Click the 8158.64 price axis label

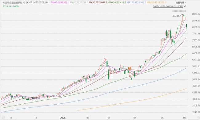[196, 27]
